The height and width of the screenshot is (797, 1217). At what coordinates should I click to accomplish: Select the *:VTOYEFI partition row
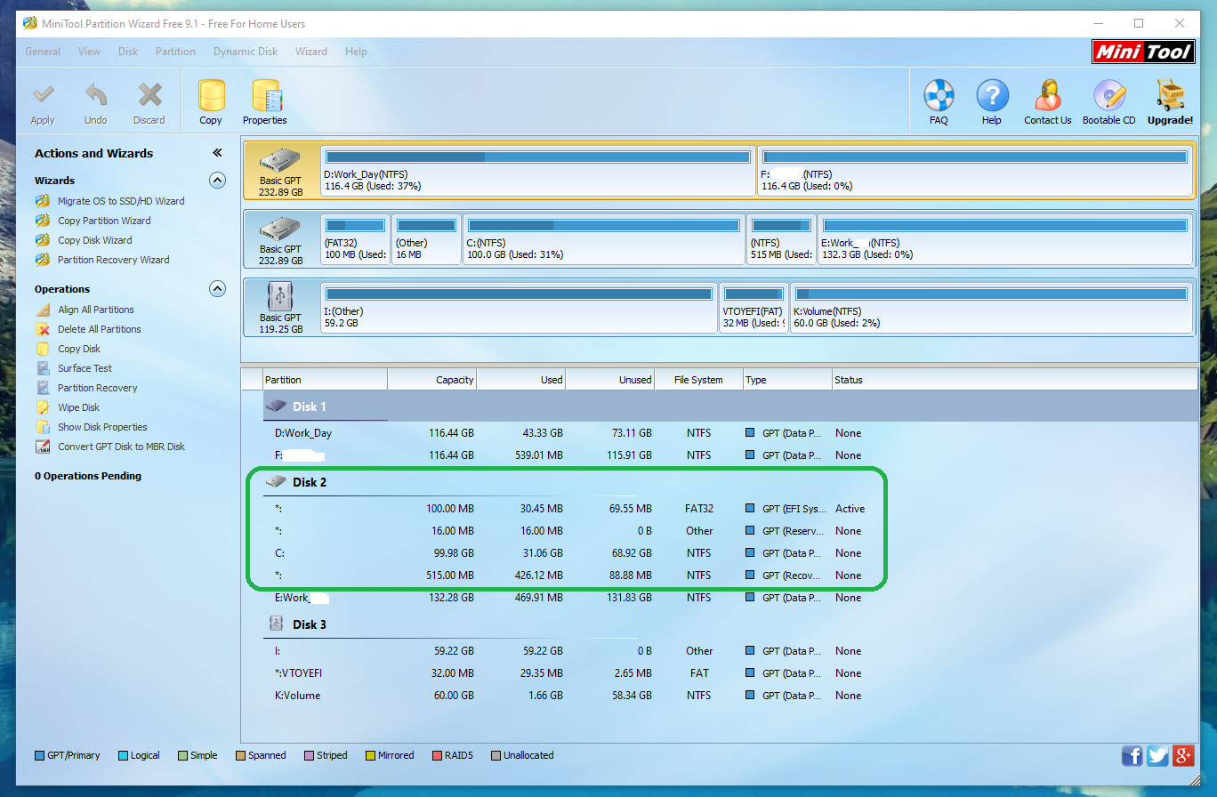coord(729,673)
